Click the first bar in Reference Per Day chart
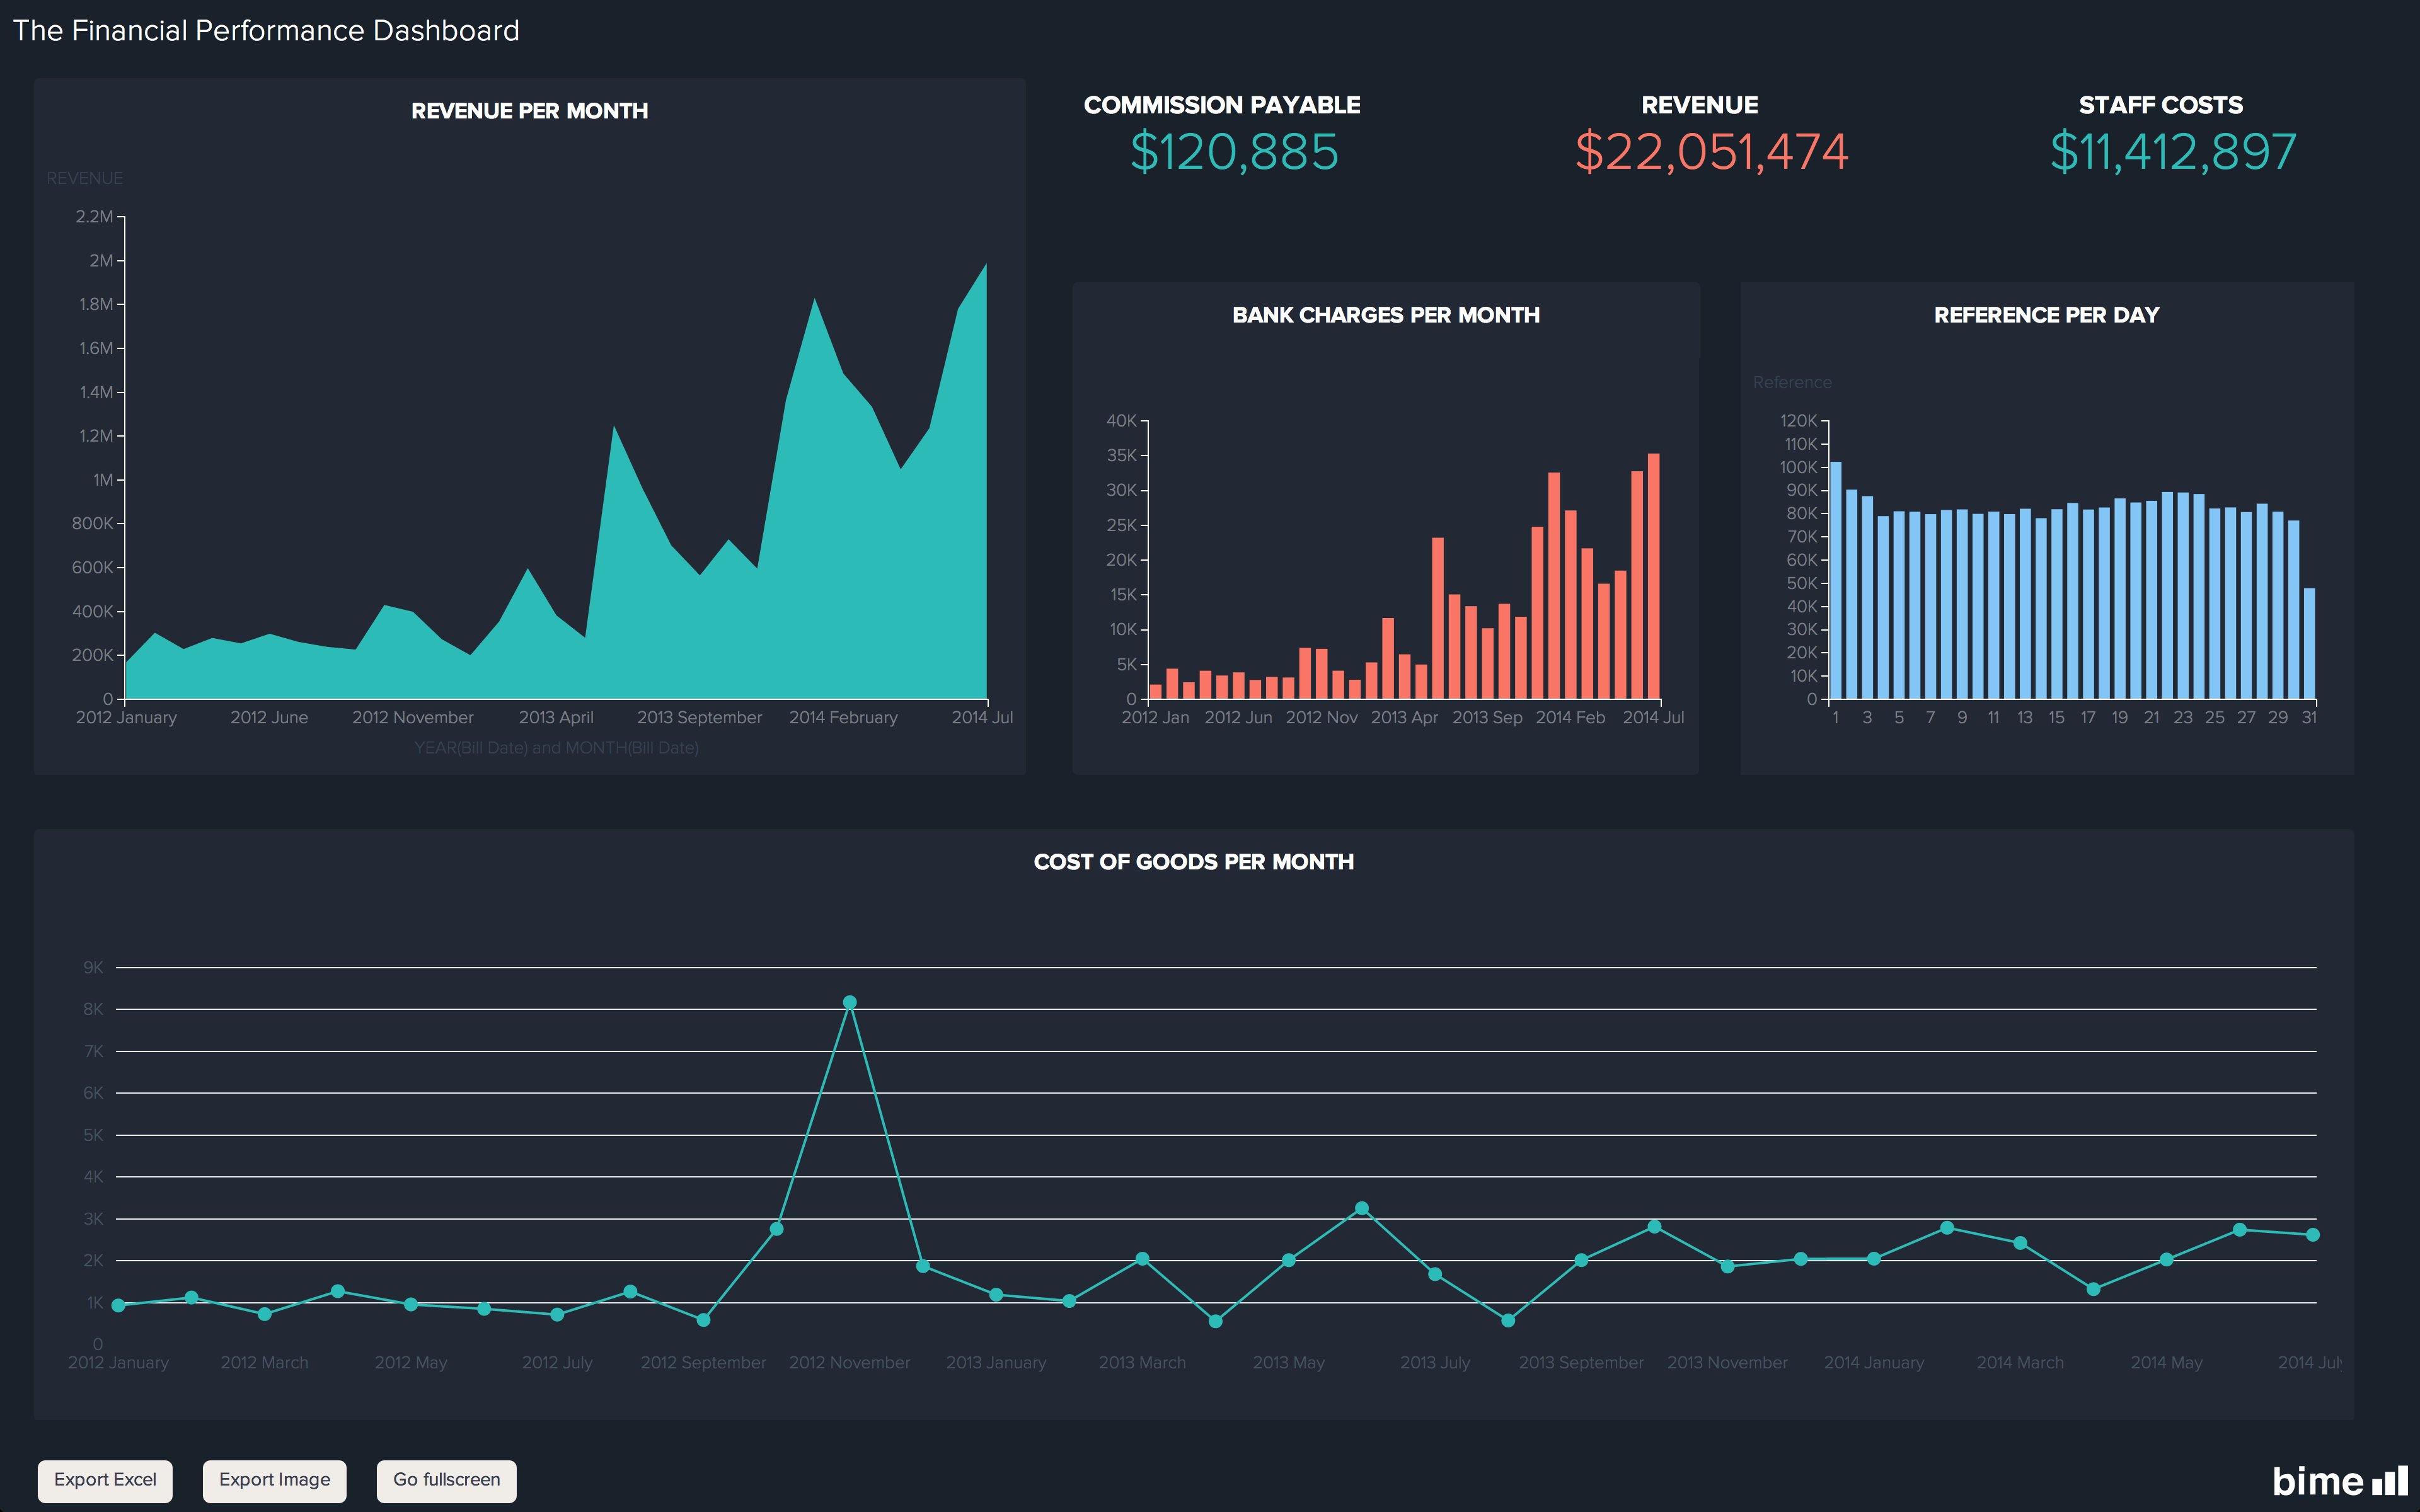The image size is (2420, 1512). [1835, 580]
